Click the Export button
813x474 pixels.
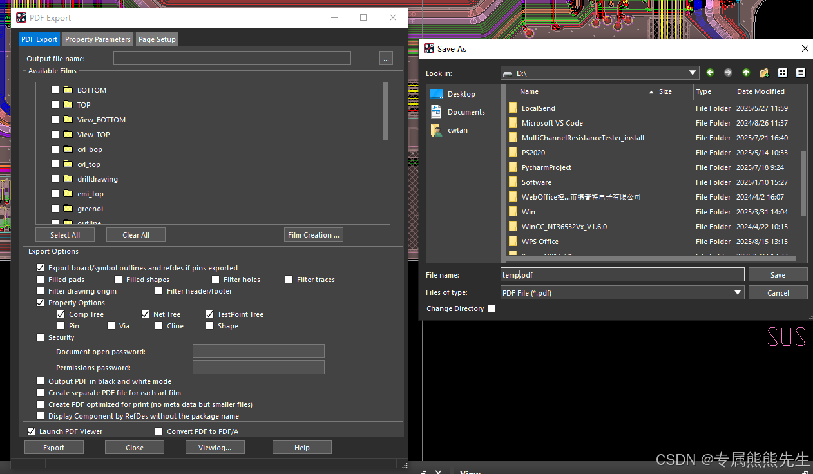54,448
